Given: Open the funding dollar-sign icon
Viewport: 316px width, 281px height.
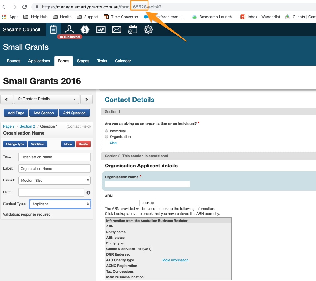Looking at the screenshot, I should [85, 29].
